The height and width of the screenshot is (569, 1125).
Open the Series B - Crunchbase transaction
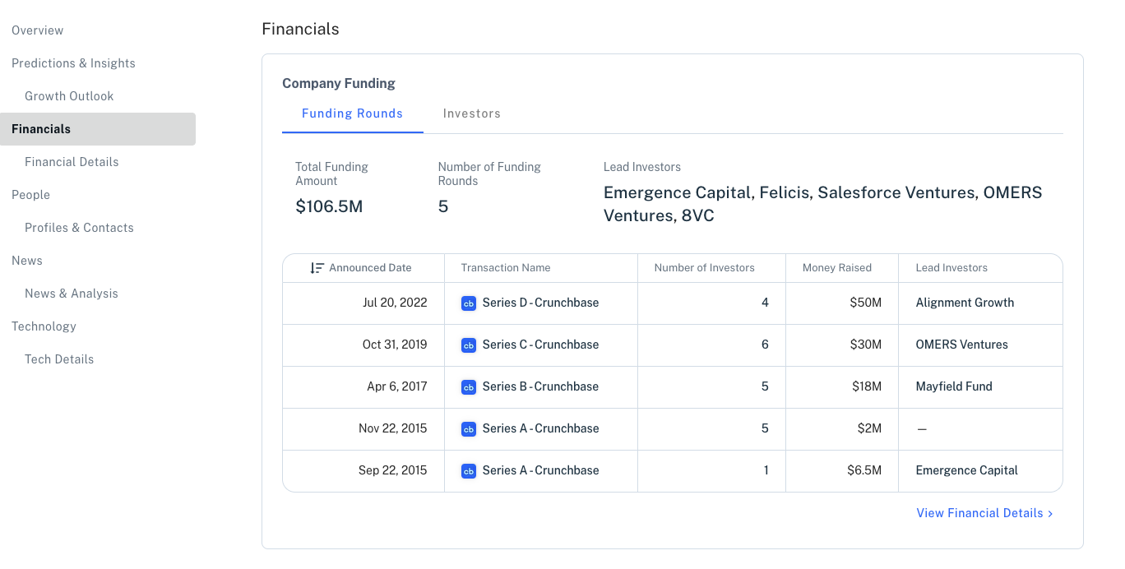pos(540,386)
